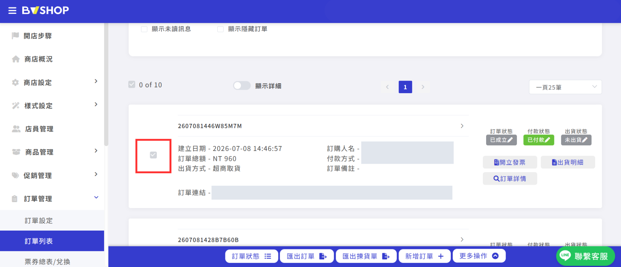This screenshot has height=267, width=621.
Task: Open the 更多操作 menu button
Action: (x=479, y=256)
